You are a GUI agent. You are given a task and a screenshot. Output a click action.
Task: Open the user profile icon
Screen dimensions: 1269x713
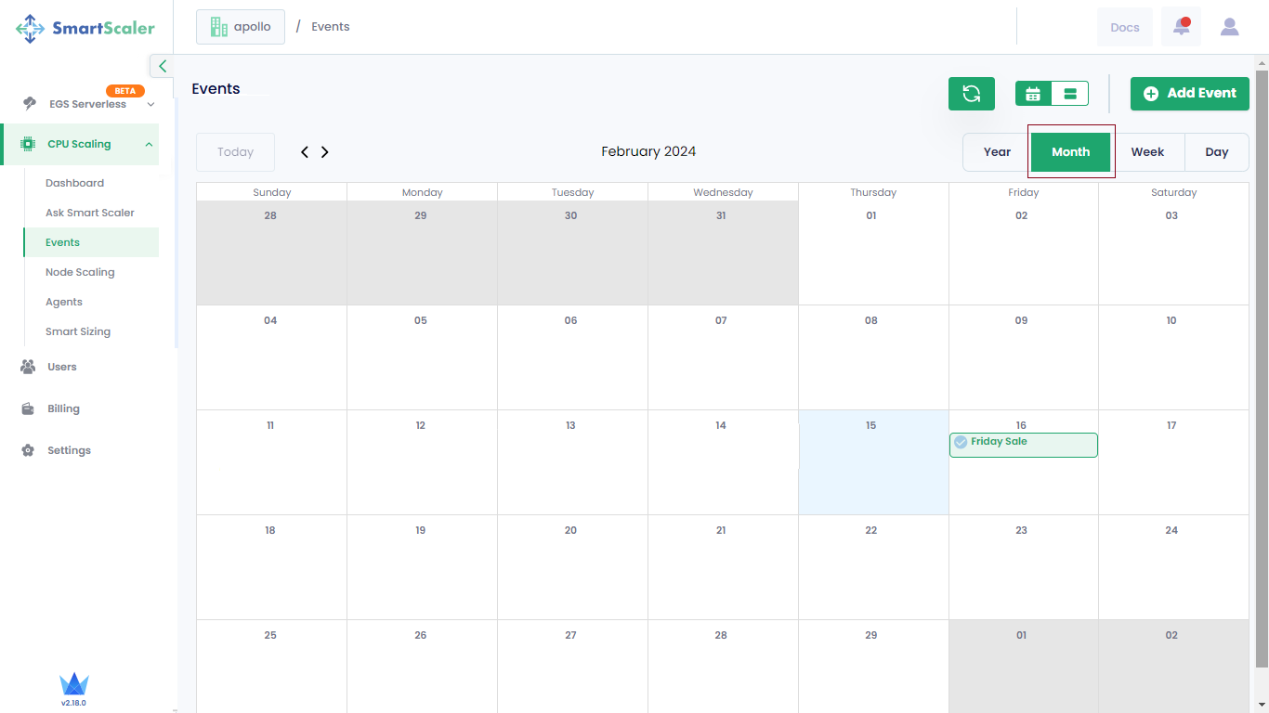(x=1229, y=27)
